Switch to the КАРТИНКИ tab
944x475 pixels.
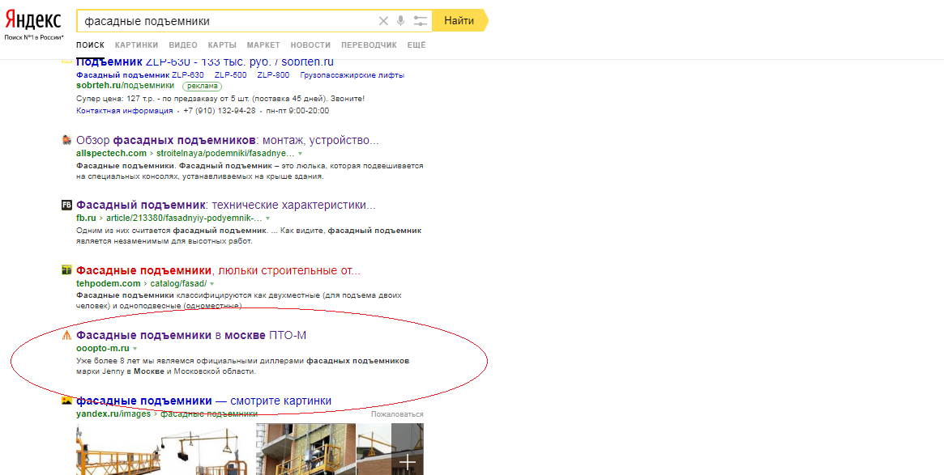point(135,45)
